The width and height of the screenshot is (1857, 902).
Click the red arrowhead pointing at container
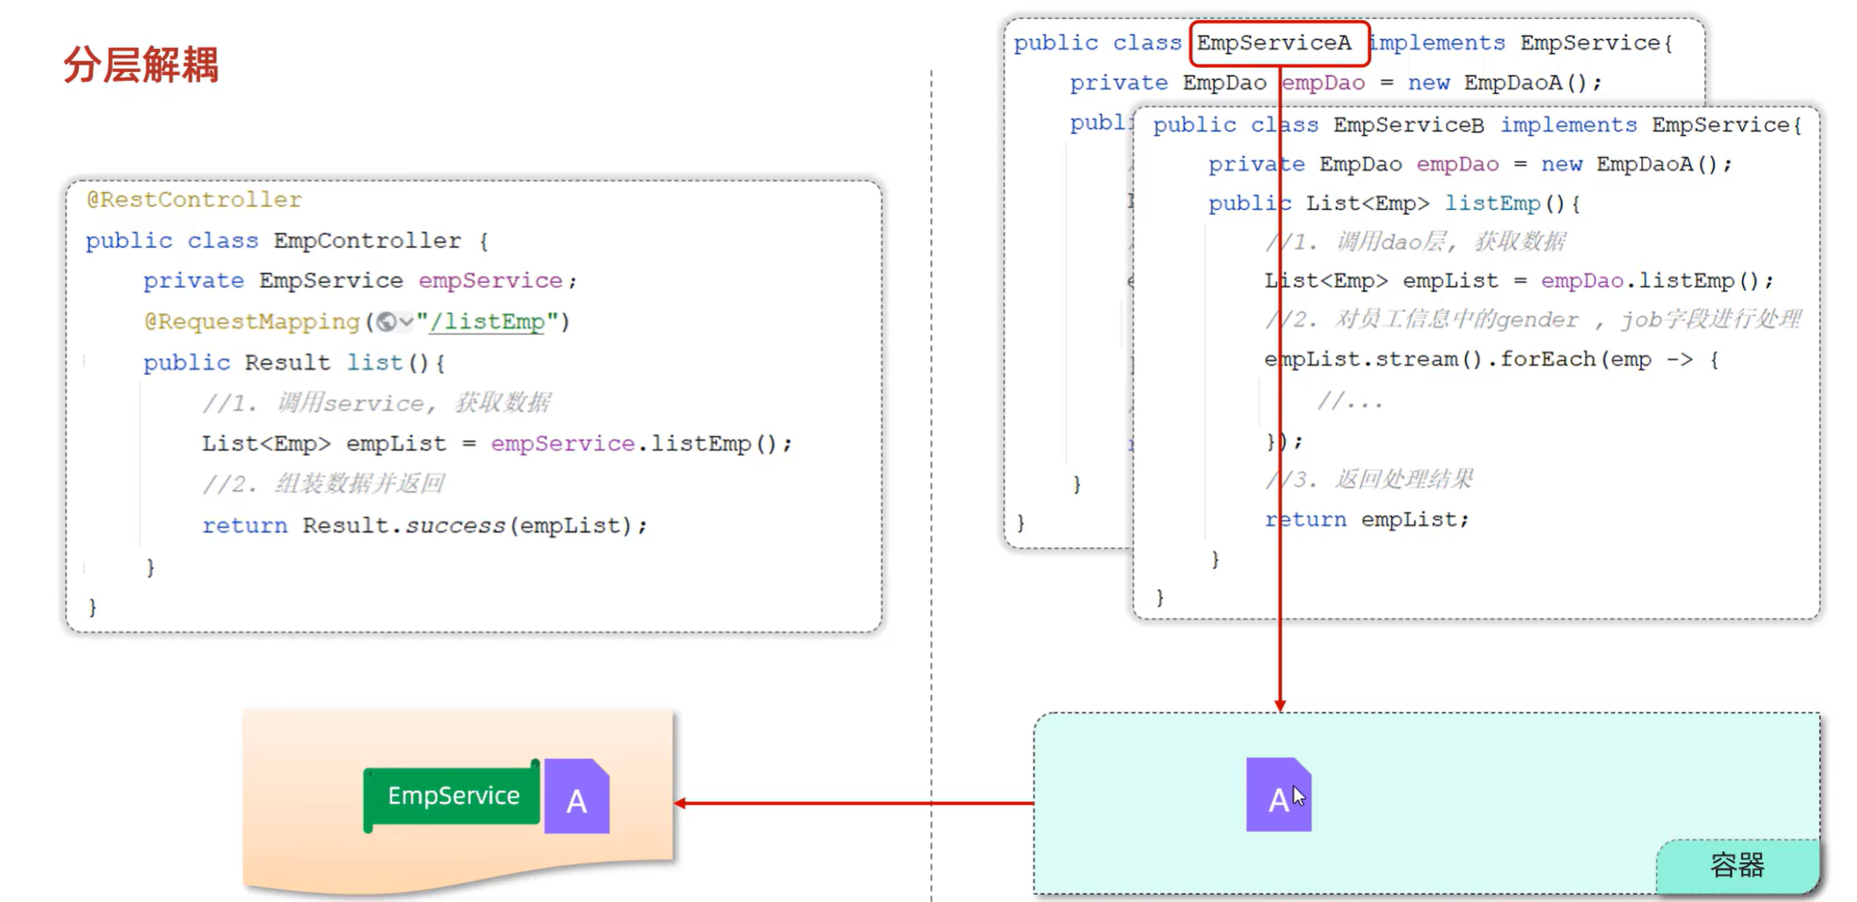[x=1280, y=705]
